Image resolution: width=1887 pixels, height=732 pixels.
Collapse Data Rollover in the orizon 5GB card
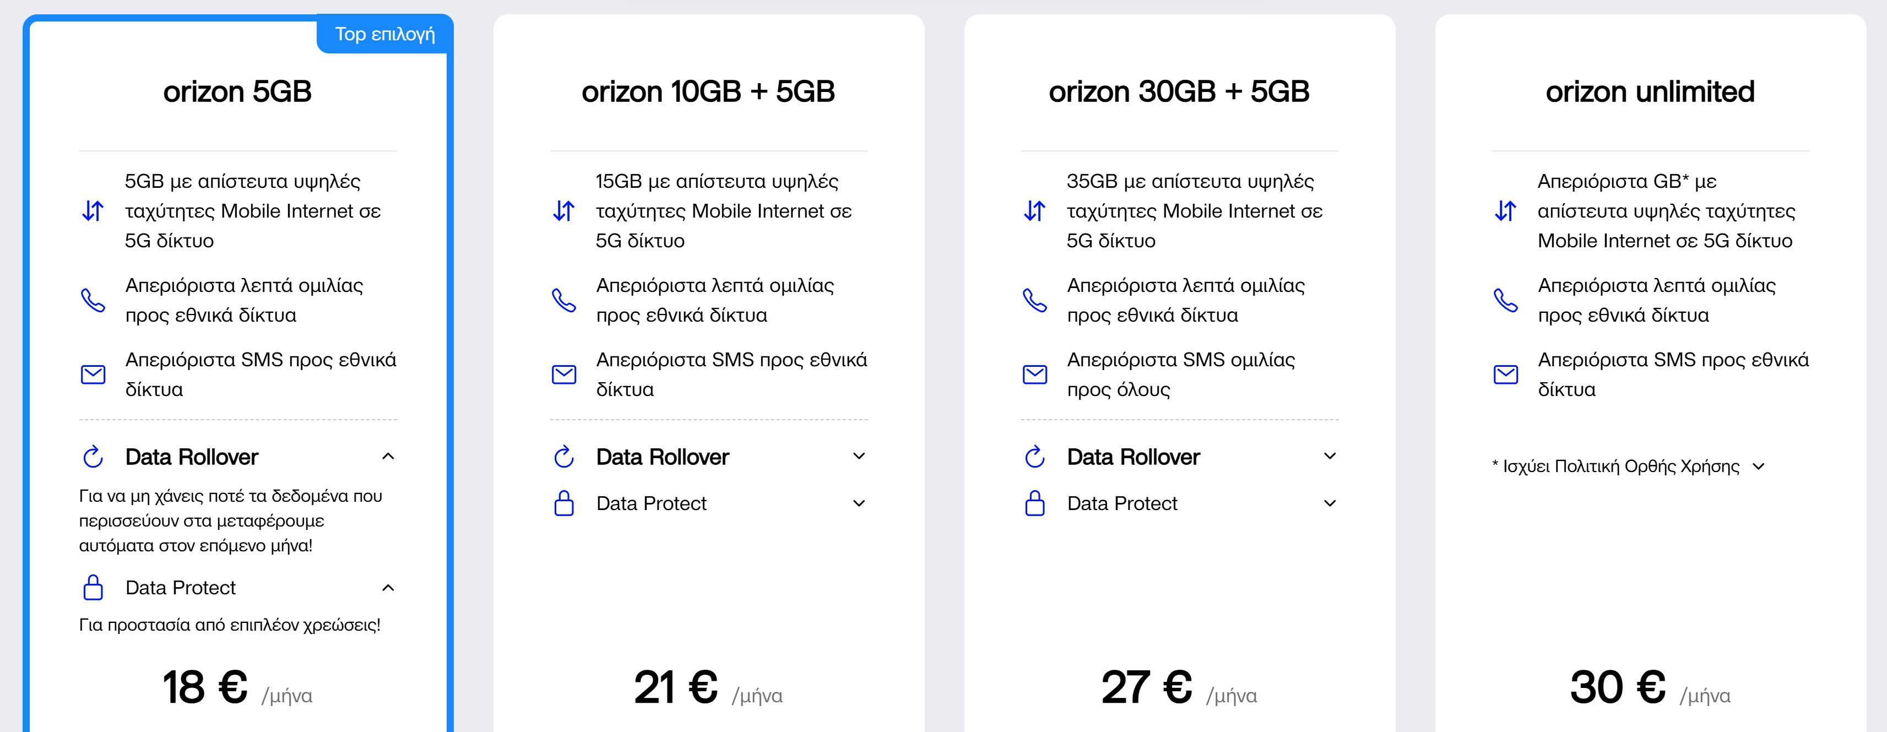[x=388, y=457]
